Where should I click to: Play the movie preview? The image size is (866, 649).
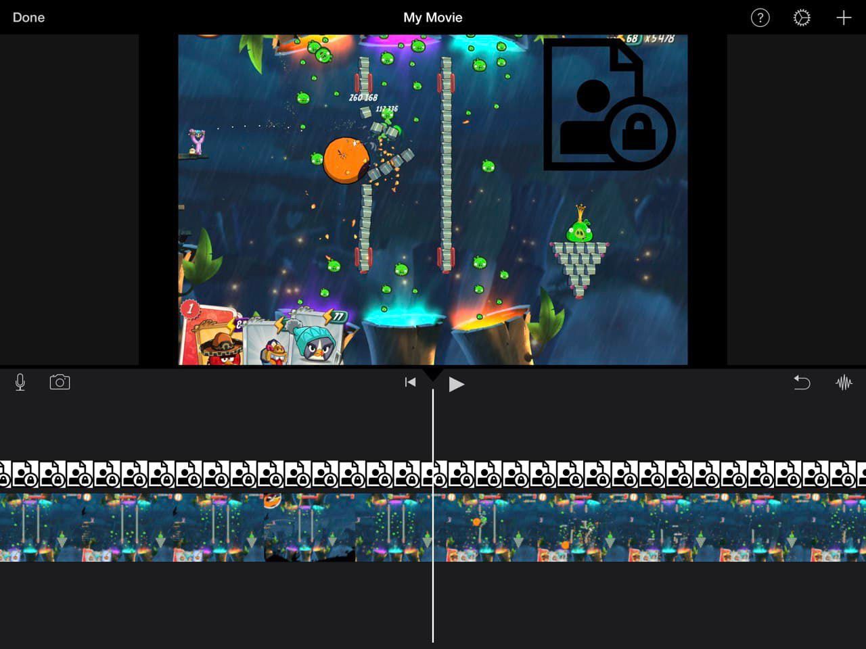(457, 384)
